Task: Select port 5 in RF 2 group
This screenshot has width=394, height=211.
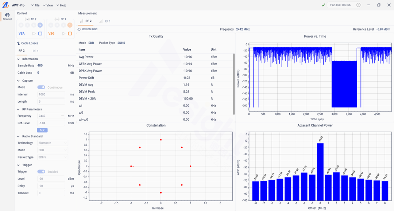Action: tap(40, 25)
